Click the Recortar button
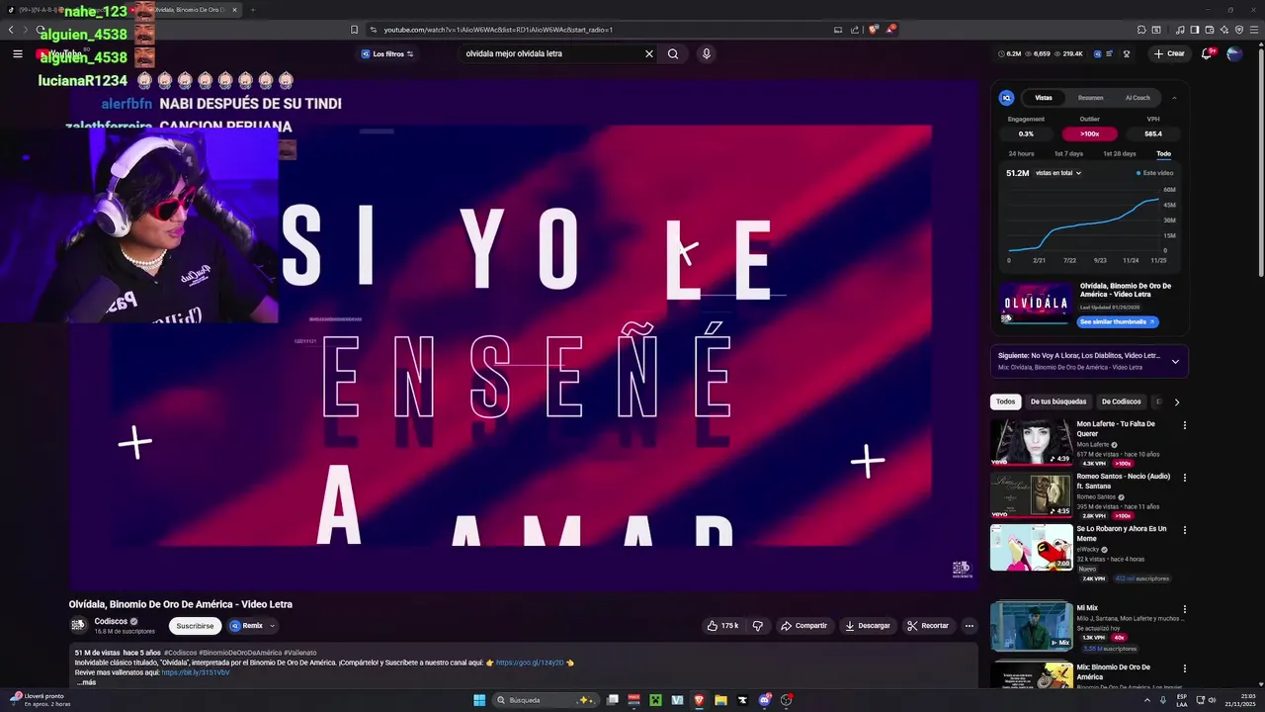1265x712 pixels. point(927,626)
